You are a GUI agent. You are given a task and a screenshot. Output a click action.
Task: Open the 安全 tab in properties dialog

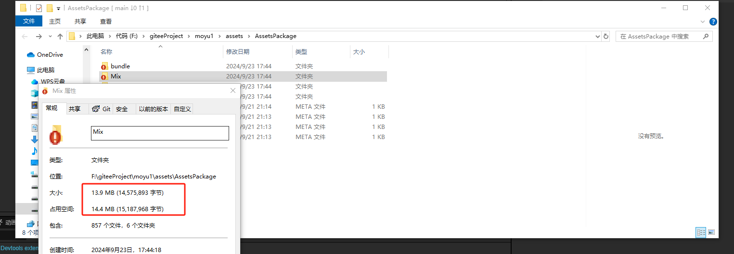[122, 109]
